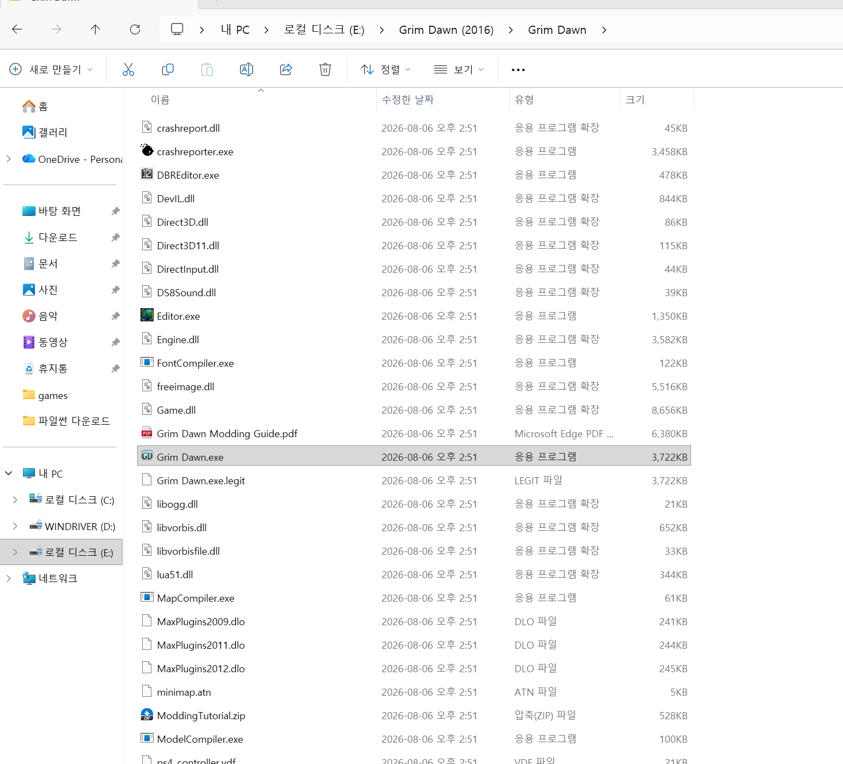Screen dimensions: 843x764
Task: Open 다운로드 (Downloads) quick access
Action: pos(50,237)
